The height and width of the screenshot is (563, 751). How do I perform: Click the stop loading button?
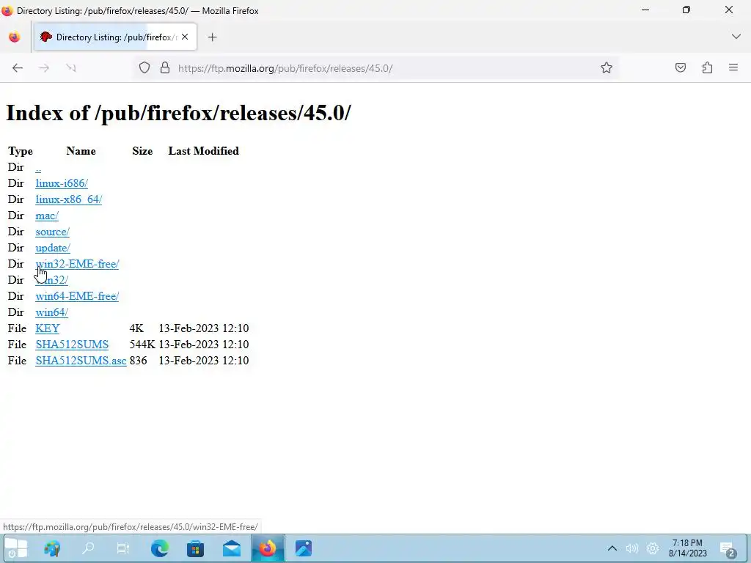71,68
